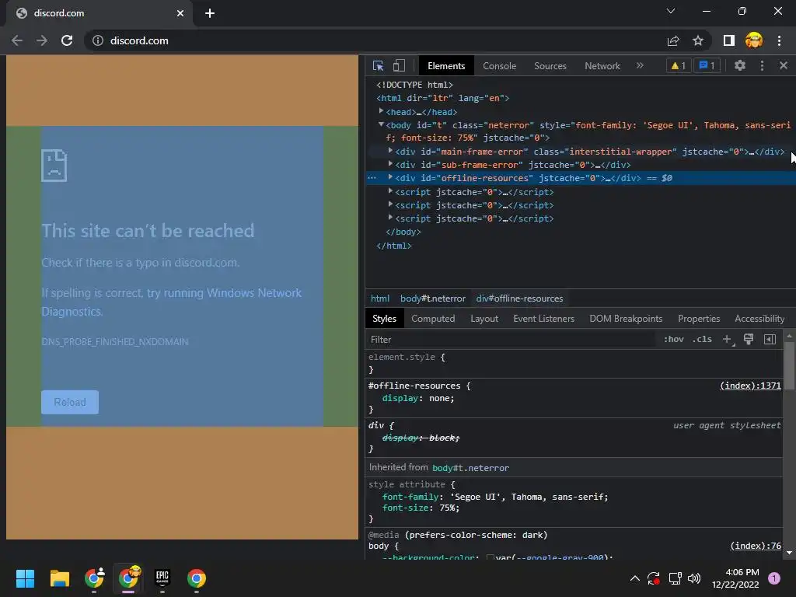Close the discord.com tab
Screen dimensions: 796x597
(x=180, y=13)
